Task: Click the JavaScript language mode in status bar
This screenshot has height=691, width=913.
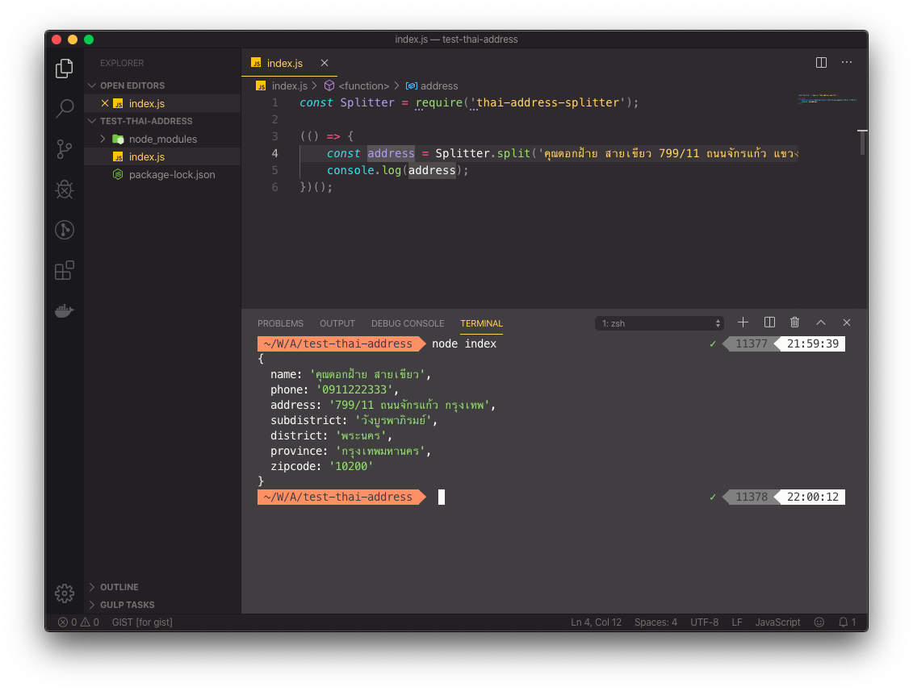Action: click(x=777, y=622)
